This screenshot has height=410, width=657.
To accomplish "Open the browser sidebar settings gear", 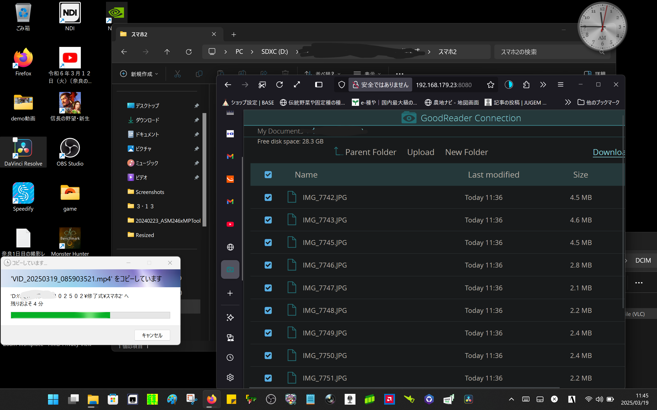I will tap(230, 377).
